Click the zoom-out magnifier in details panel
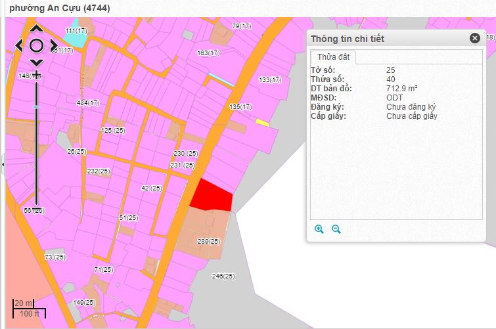Viewport: 496px width, 329px height. pyautogui.click(x=336, y=229)
